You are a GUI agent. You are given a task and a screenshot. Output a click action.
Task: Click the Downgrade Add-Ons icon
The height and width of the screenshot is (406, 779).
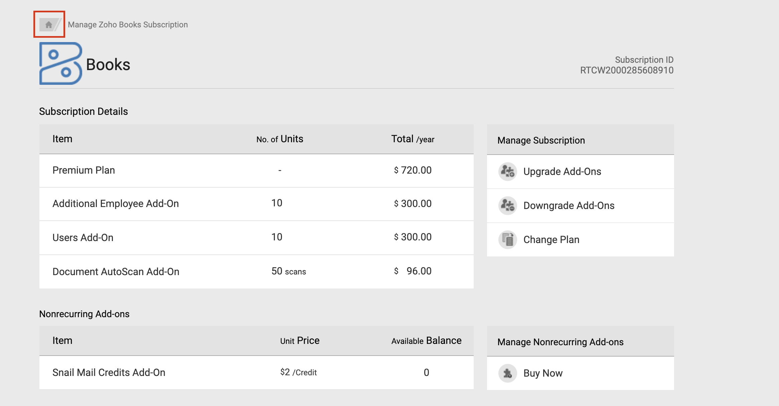click(507, 206)
